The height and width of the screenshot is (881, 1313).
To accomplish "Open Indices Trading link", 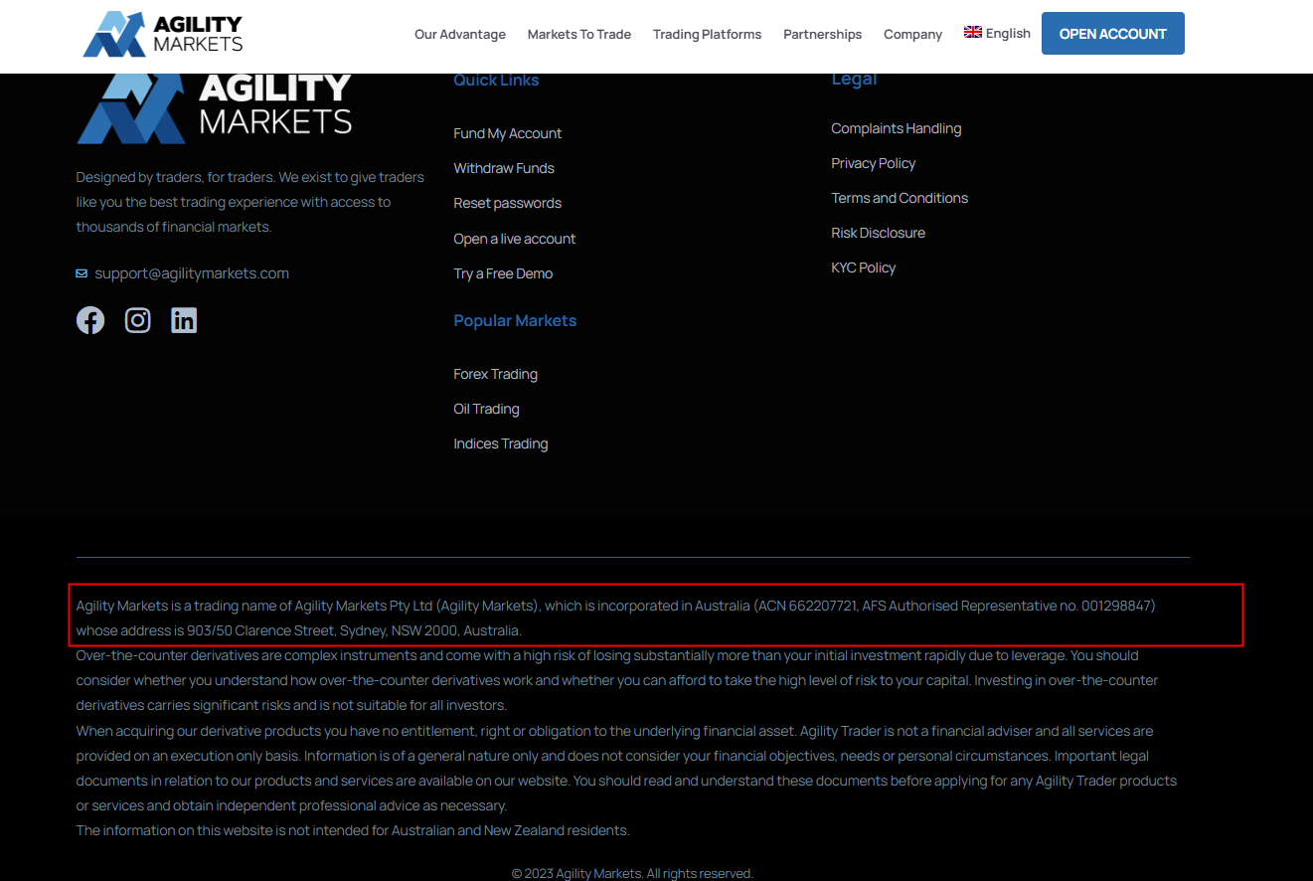I will [501, 443].
